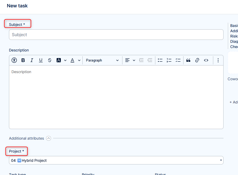Click the Subject input field
Screen dimensions: 238x175
point(116,35)
